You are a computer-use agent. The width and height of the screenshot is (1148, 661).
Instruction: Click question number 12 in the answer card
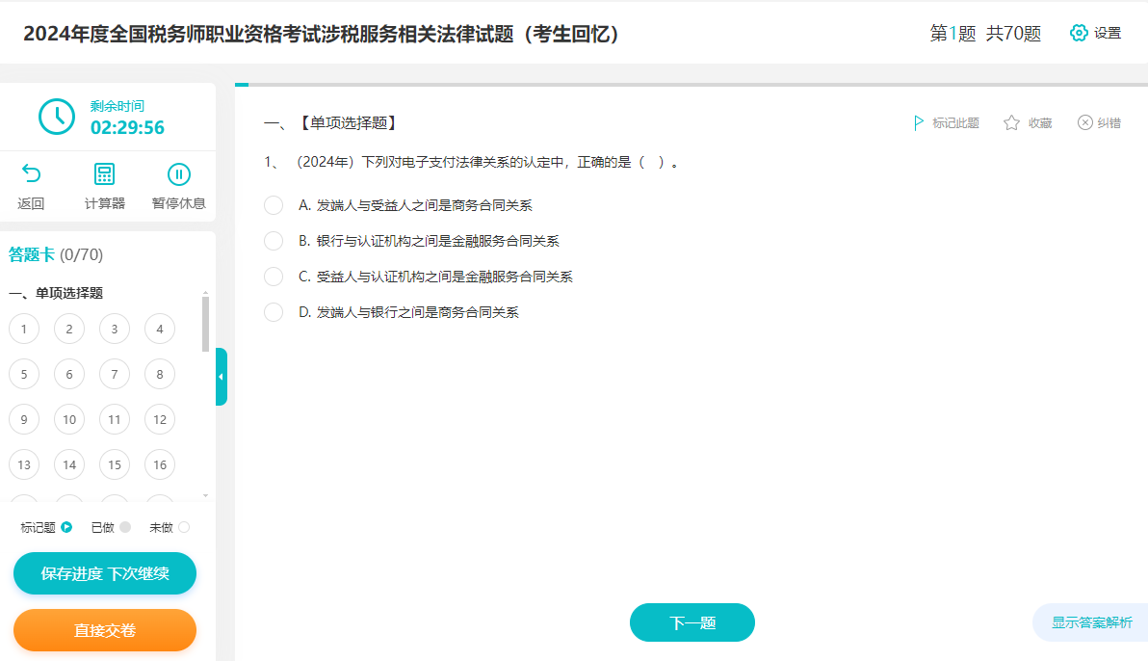159,419
